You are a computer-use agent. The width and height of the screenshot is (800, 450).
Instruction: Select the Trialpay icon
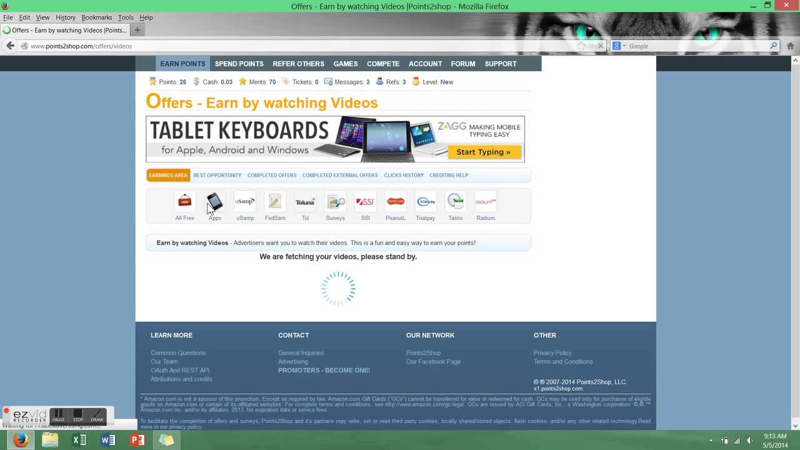426,201
